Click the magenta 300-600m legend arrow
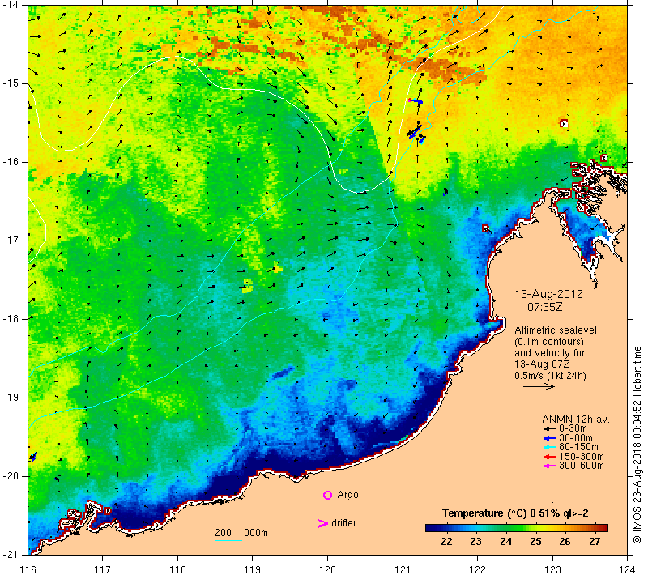Screen dimensions: 648x575 549,466
